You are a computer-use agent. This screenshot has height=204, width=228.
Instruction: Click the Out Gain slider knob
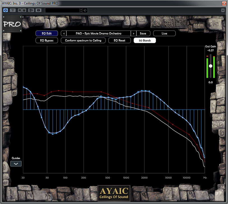tap(211, 66)
